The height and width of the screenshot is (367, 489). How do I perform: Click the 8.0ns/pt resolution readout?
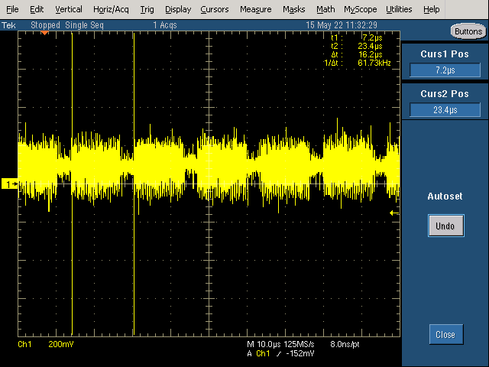tap(345, 344)
